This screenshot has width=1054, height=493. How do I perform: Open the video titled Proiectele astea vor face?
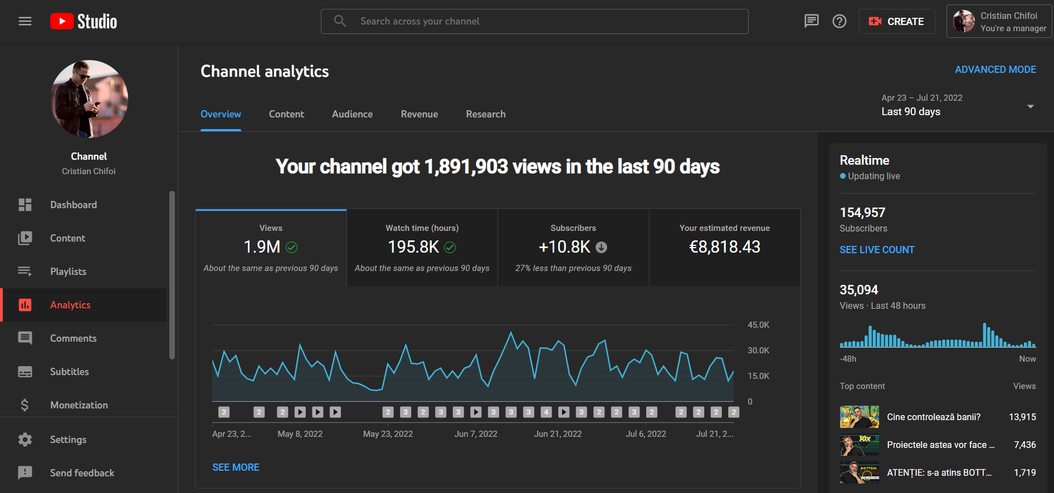940,445
